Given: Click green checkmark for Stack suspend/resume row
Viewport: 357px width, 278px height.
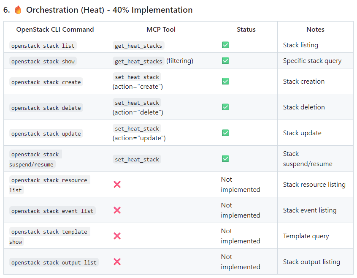Looking at the screenshot, I should tap(225, 158).
